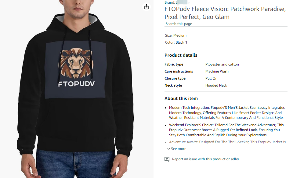Click the Hooded Neck style value
Screen dimensions: 293x178
coord(216,85)
